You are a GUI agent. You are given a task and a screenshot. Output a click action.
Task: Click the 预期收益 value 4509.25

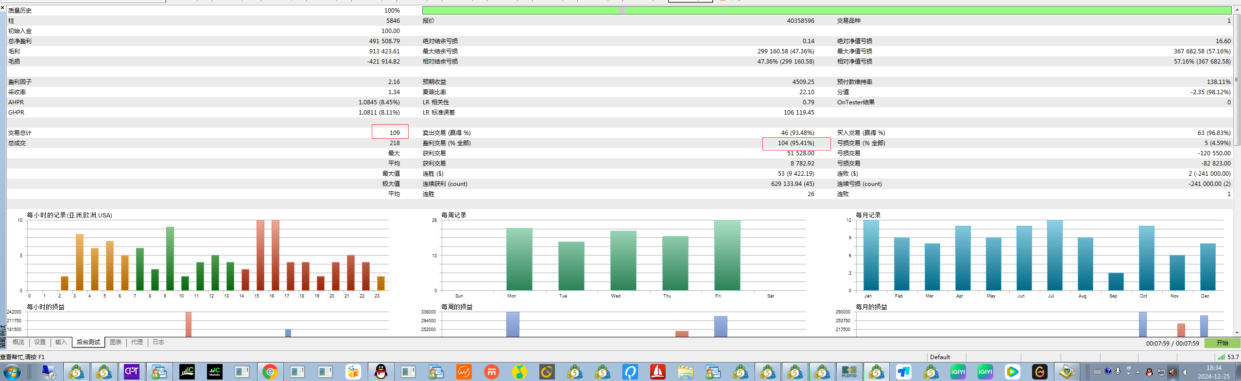[803, 82]
